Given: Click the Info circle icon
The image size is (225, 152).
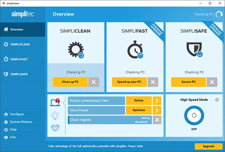Looking at the screenshot, I should 6,137.
